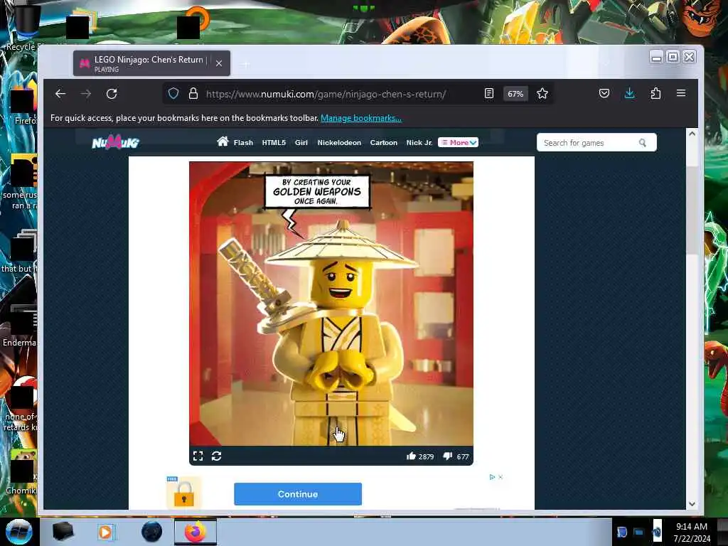Open the Firefox hamburger application menu

pos(681,93)
